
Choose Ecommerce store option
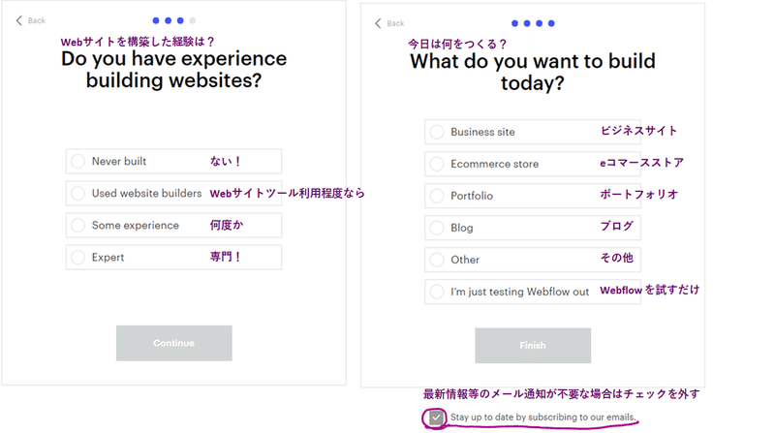(x=437, y=164)
